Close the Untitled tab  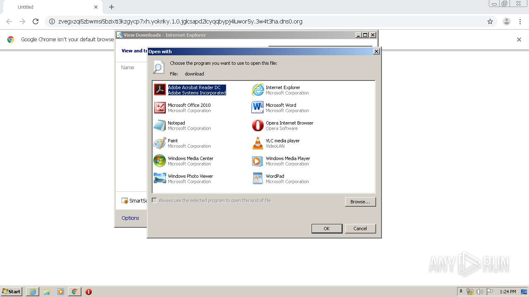tap(96, 7)
